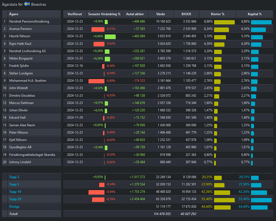
Task: Click the blue 8,88% Kapital bar
Action: (261, 22)
